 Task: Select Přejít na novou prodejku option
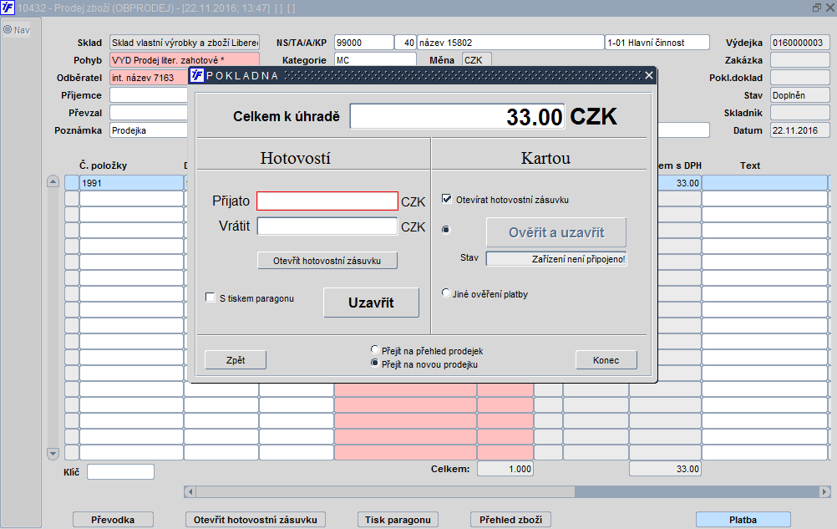[375, 364]
